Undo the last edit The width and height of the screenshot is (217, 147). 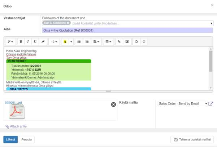point(136,42)
